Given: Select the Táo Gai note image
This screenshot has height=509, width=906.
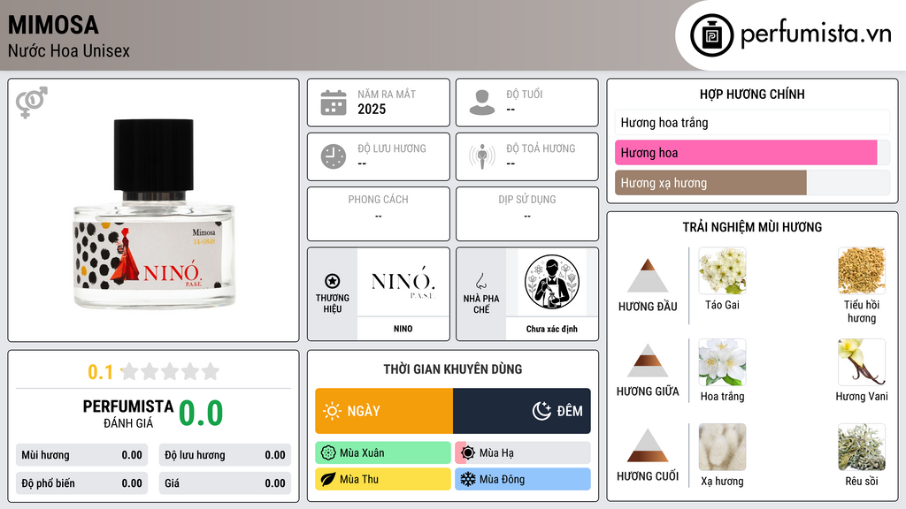Looking at the screenshot, I should coord(722,271).
